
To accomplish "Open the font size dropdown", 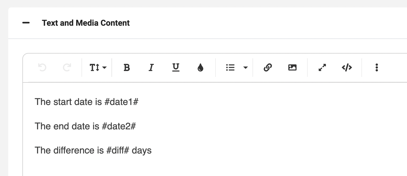I will pyautogui.click(x=98, y=68).
